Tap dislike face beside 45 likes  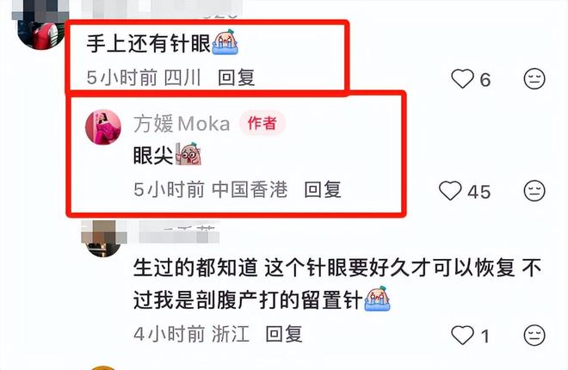point(534,190)
